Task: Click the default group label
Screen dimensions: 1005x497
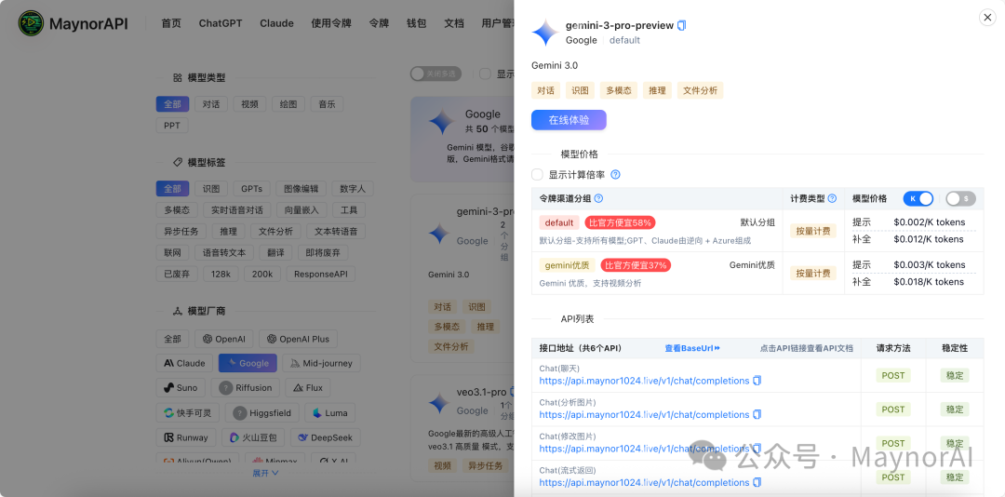Action: coord(559,222)
